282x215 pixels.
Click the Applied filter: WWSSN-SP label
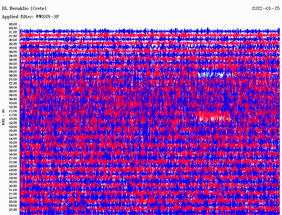pos(30,17)
